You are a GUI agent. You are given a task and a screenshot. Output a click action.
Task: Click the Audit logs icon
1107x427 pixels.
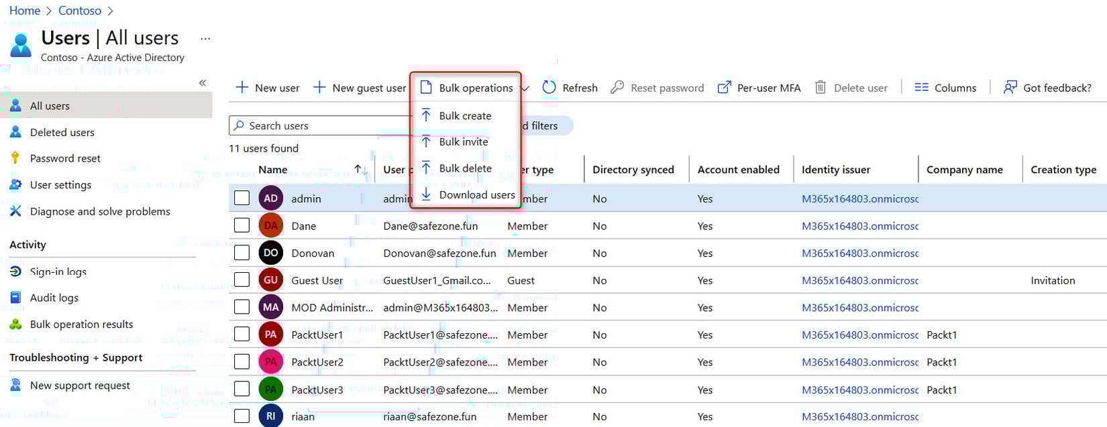coord(15,298)
